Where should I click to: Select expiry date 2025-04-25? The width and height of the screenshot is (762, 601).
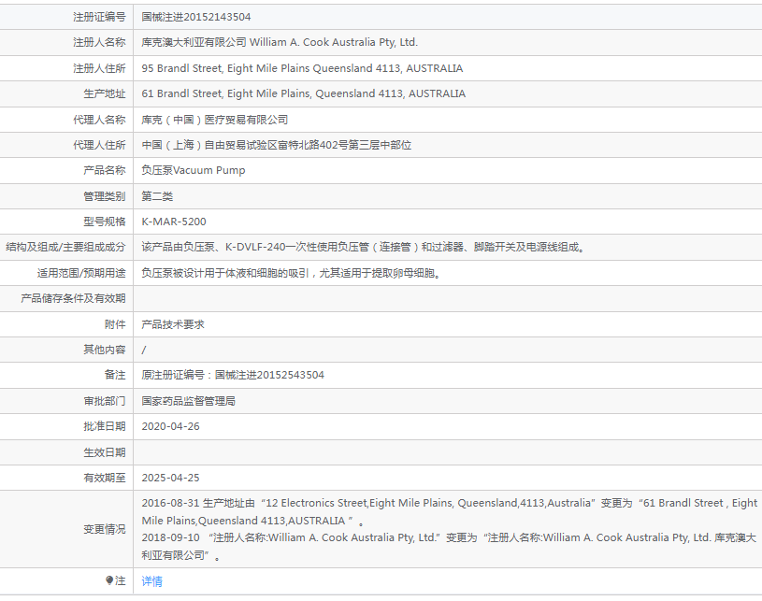170,478
